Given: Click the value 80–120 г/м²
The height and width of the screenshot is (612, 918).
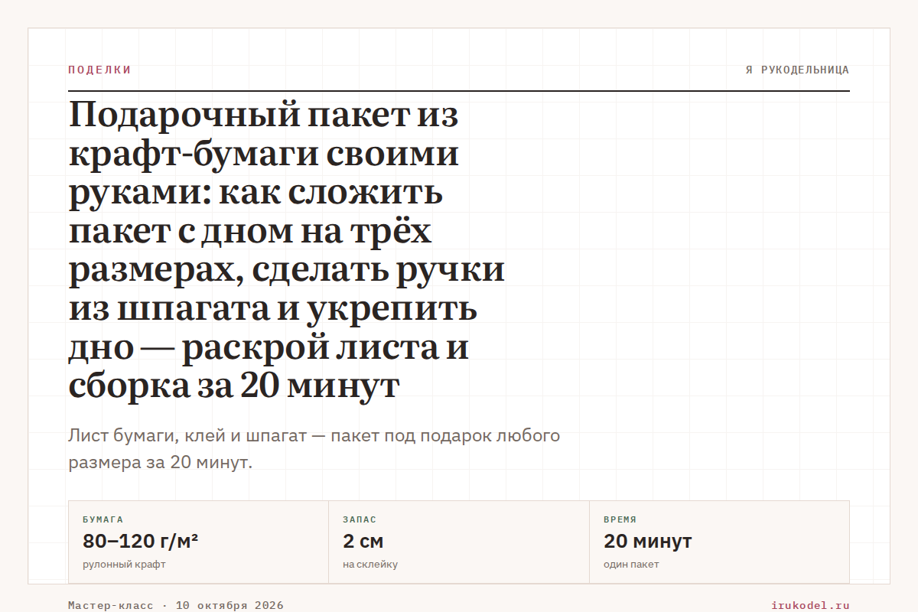Looking at the screenshot, I should pyautogui.click(x=141, y=541).
